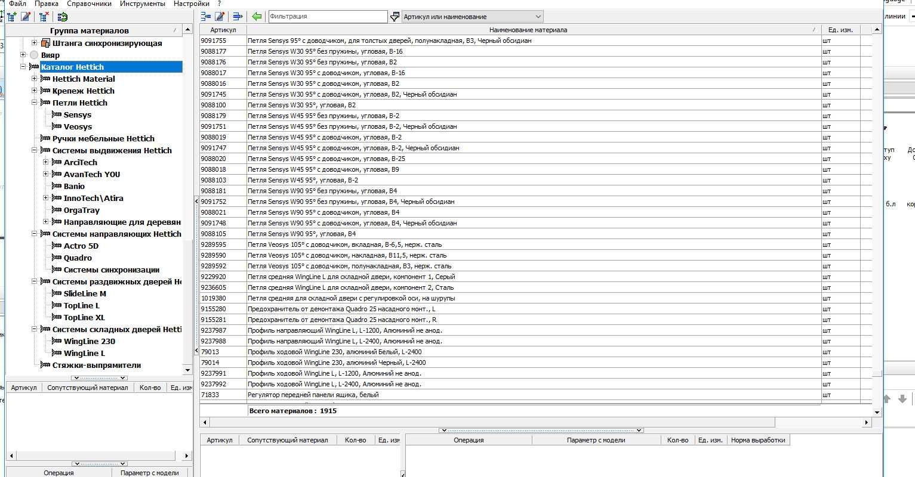915x477 pixels.
Task: Collapse the Петли Hettich tree node
Action: [34, 103]
